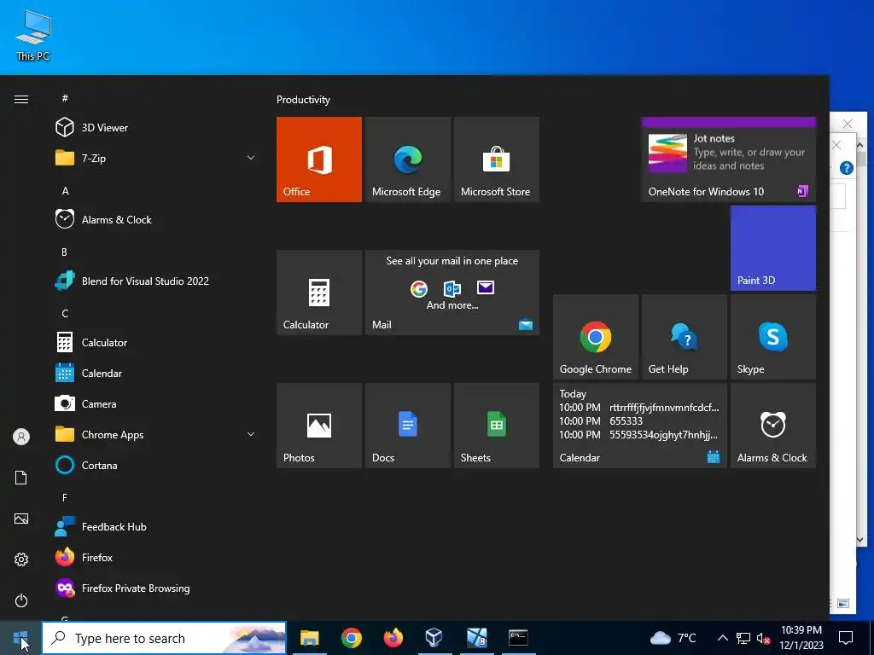Open Chrome from the taskbar
Image resolution: width=874 pixels, height=655 pixels.
pos(351,638)
